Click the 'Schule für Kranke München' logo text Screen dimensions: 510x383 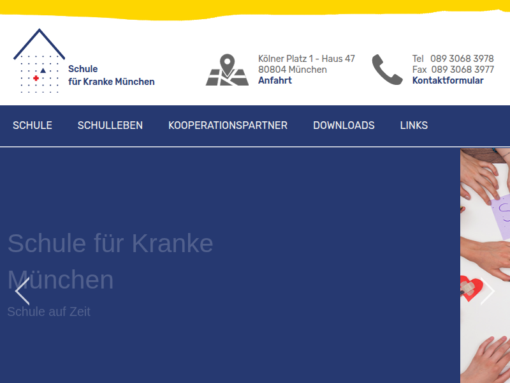(x=111, y=75)
